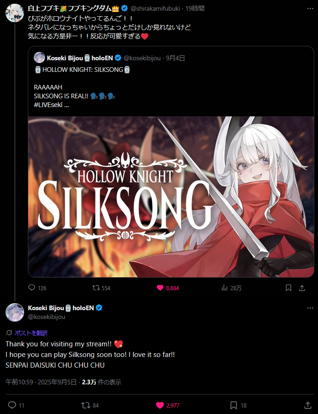Click ポストを翻訳 translate post link
The height and width of the screenshot is (414, 318).
pos(31,333)
